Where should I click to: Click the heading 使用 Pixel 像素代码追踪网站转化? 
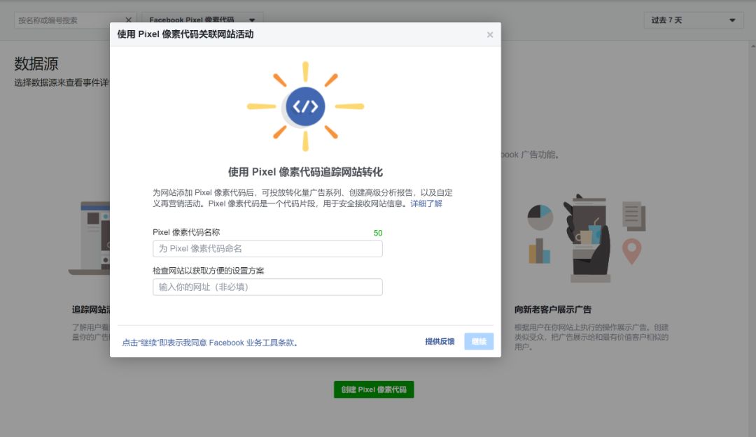[x=305, y=172]
